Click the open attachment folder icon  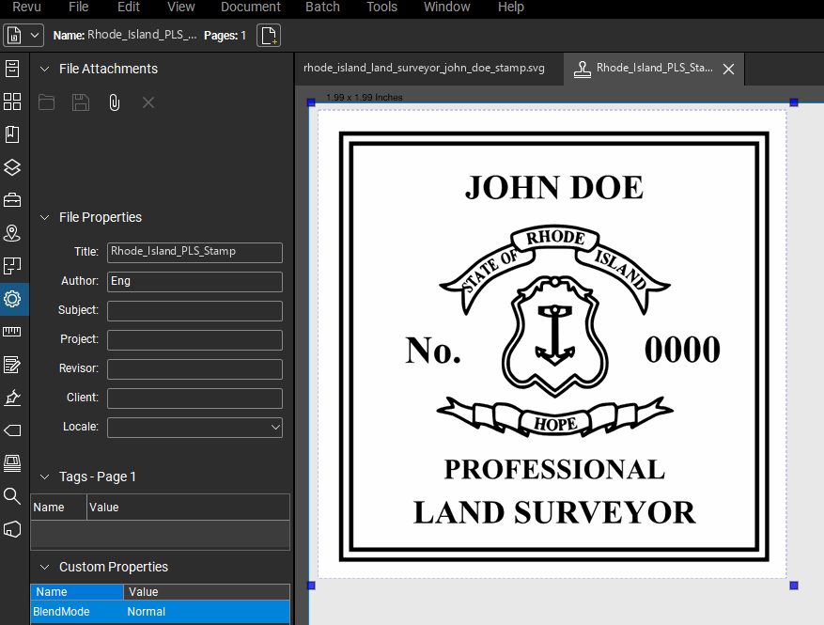pos(46,102)
